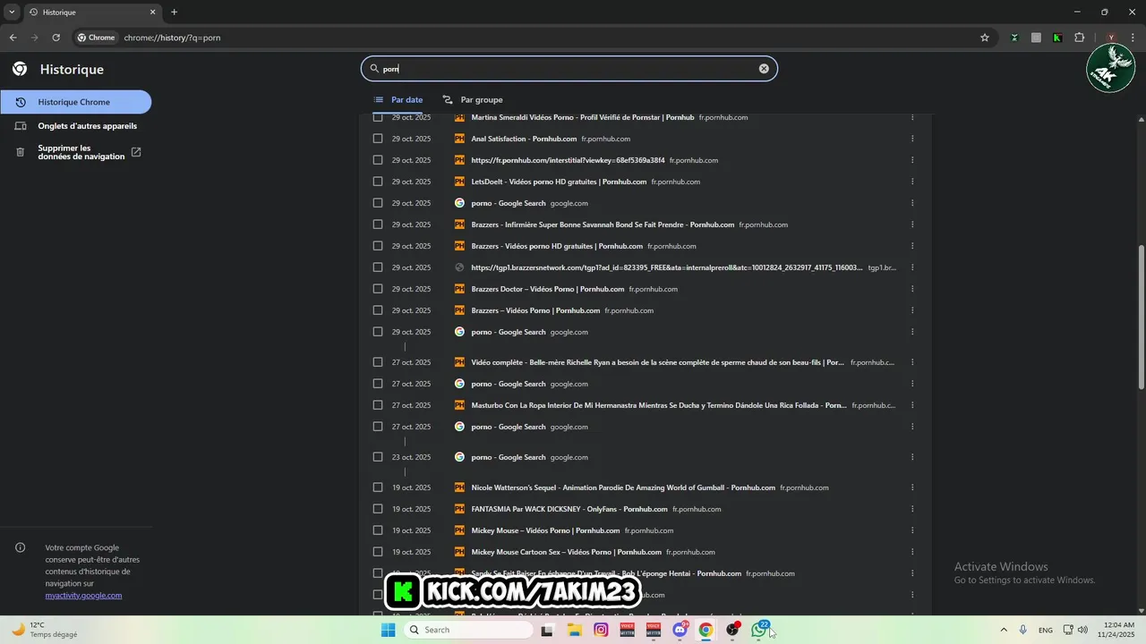Image resolution: width=1146 pixels, height=644 pixels.
Task: Click the magnifier icon in the history search box
Action: coord(374,69)
